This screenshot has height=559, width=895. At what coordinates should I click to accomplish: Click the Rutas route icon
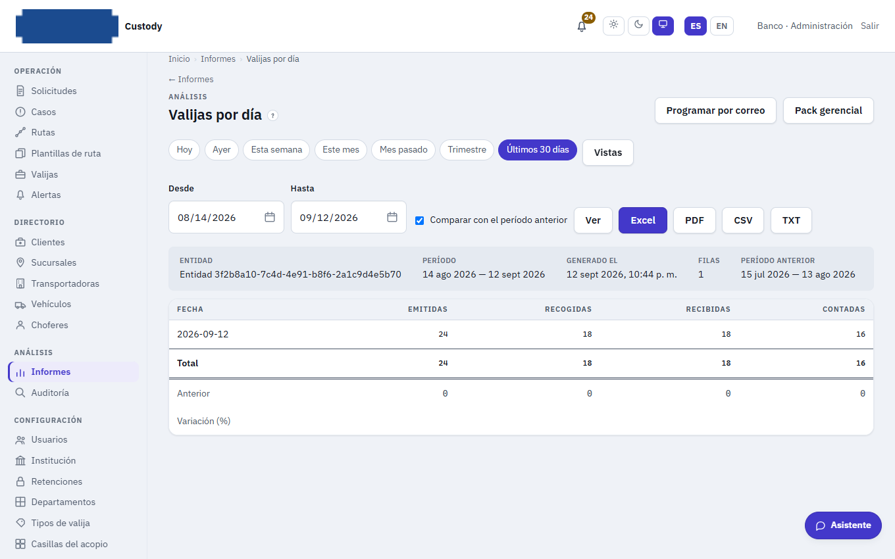pos(20,132)
